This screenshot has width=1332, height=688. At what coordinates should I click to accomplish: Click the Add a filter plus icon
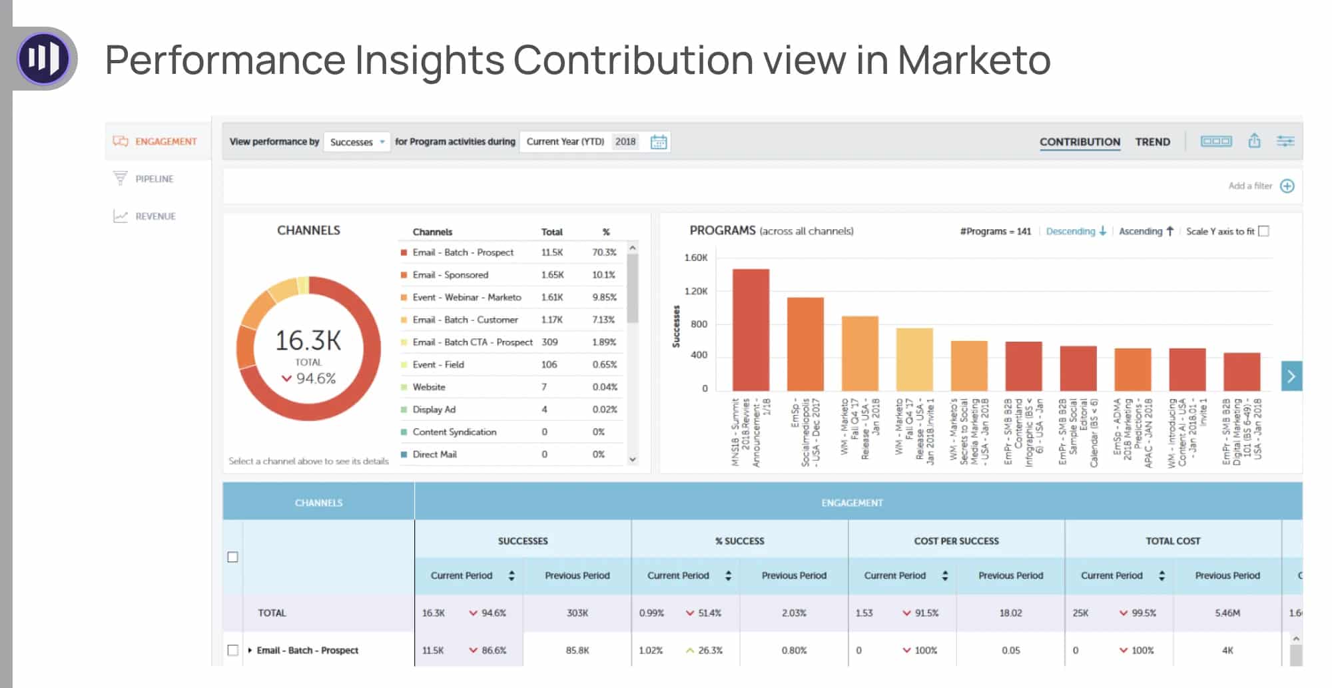pyautogui.click(x=1287, y=186)
